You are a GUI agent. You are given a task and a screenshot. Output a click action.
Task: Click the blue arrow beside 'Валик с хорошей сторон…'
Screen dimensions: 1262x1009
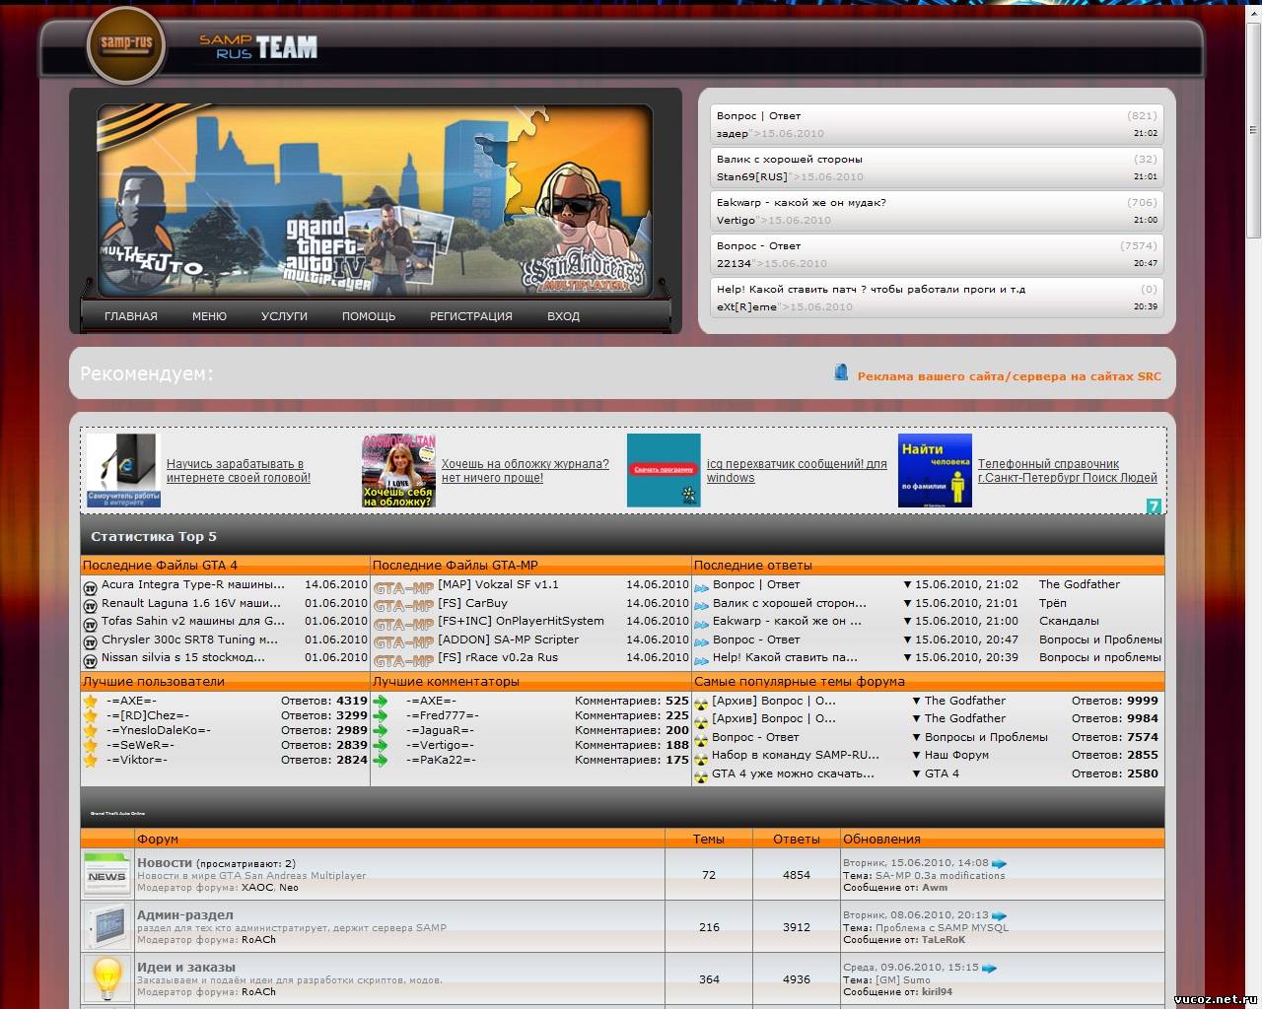point(701,606)
